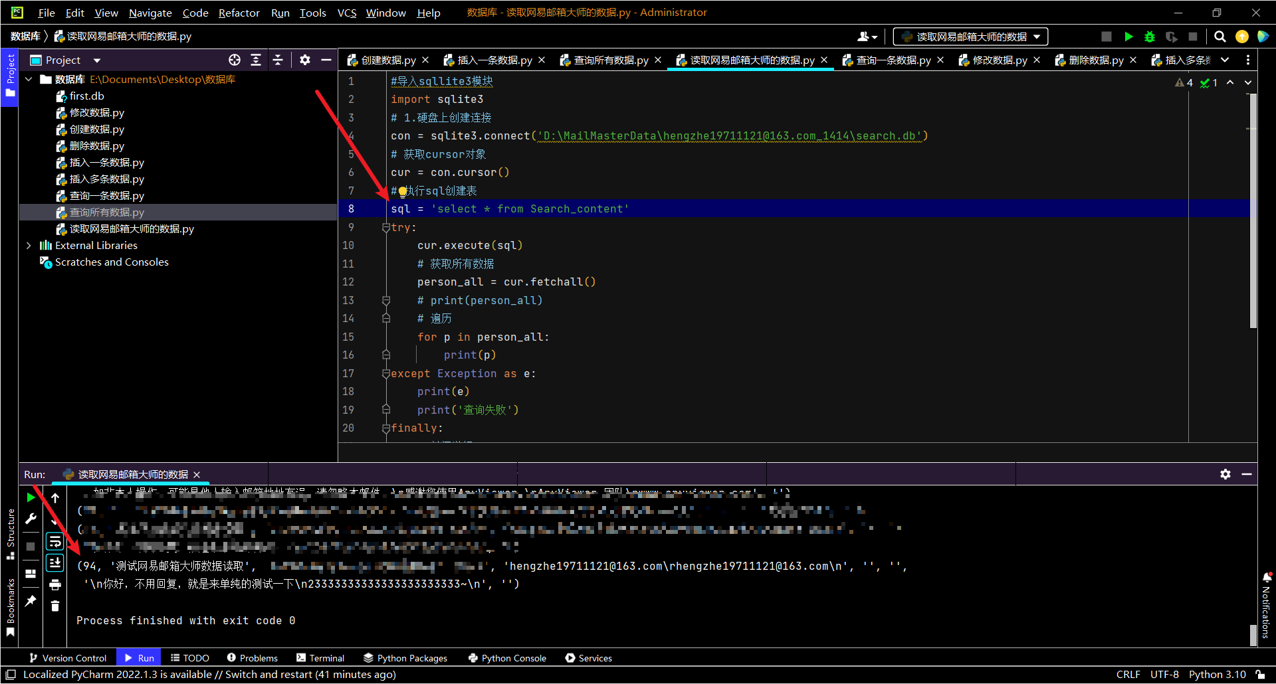The height and width of the screenshot is (684, 1276).
Task: Open the user account icon dropdown
Action: pyautogui.click(x=867, y=37)
